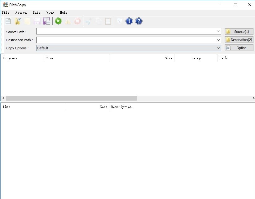This screenshot has height=199, width=255.
Task: Click the Path column header
Action: click(x=236, y=58)
